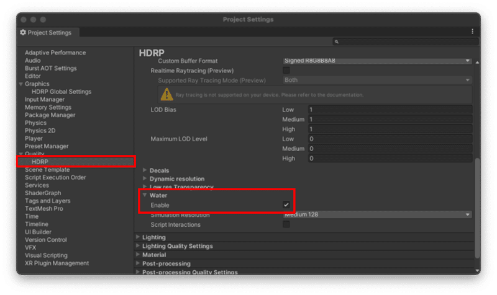Open Memory Settings

(x=48, y=107)
